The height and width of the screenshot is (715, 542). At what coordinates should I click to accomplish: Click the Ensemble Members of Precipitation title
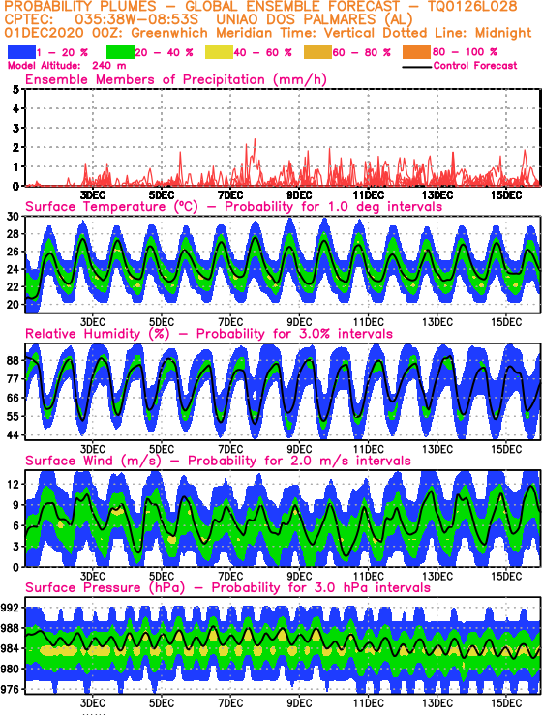pyautogui.click(x=176, y=79)
